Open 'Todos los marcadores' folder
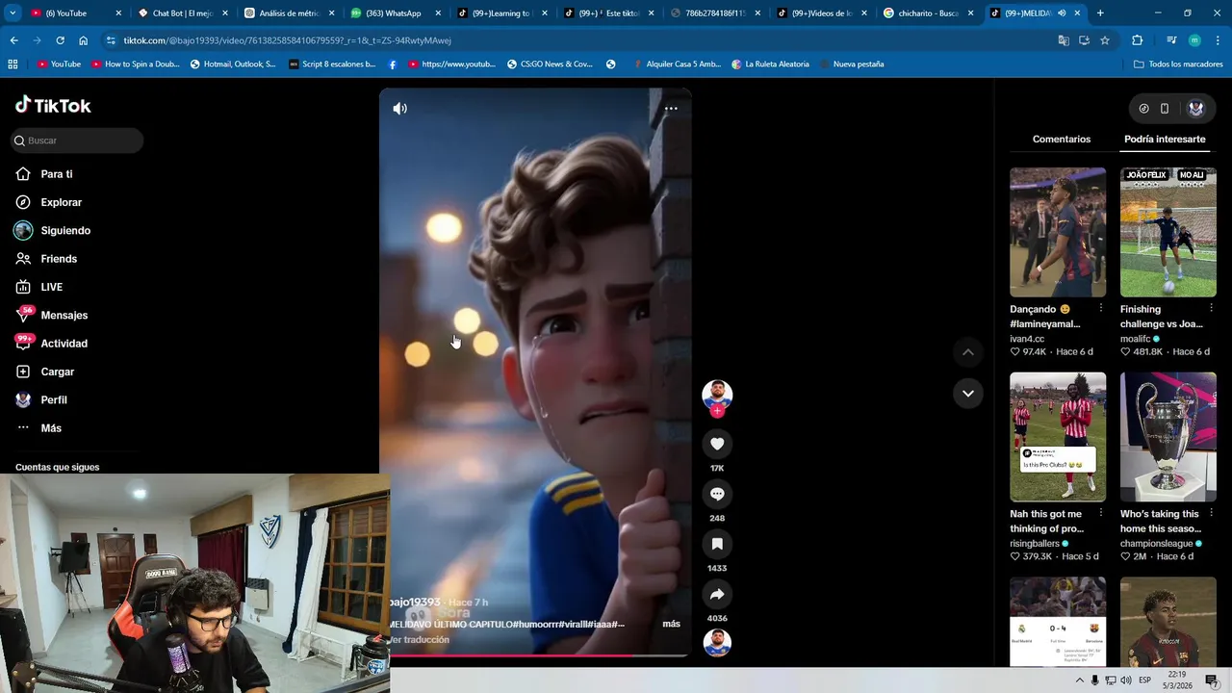Viewport: 1232px width, 693px height. pos(1178,64)
